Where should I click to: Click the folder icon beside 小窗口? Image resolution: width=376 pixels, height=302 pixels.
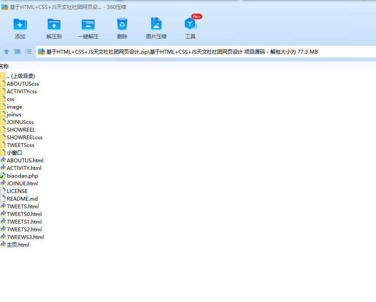tap(3, 153)
